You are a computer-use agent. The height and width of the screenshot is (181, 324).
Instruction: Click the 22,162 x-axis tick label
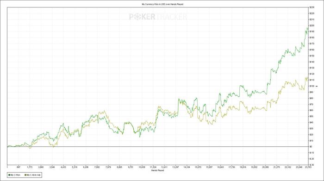coord(287,167)
